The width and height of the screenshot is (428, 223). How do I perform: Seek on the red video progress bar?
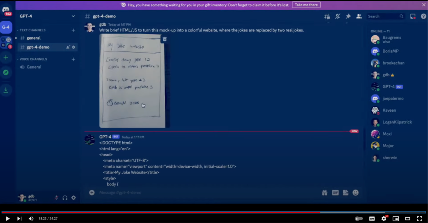(x=214, y=212)
